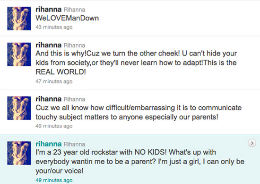Click gray Rihanna display name in second tweet
Image resolution: width=260 pixels, height=184 pixels.
[74, 46]
